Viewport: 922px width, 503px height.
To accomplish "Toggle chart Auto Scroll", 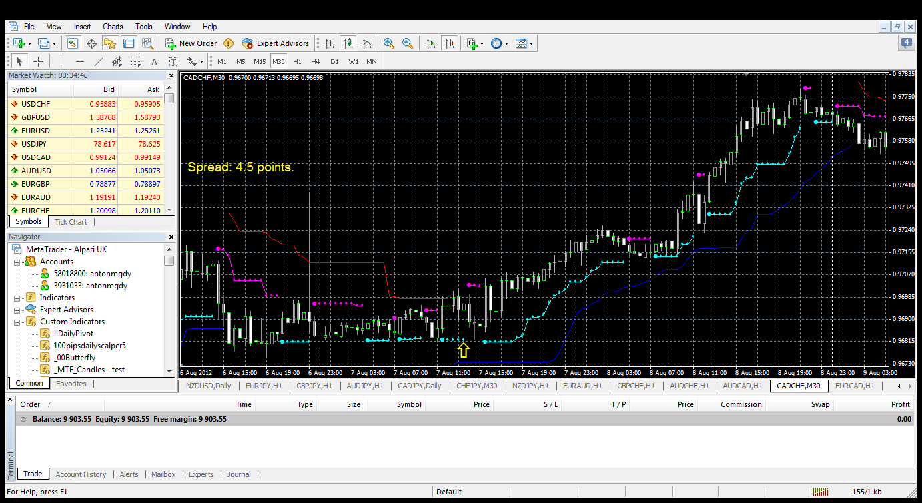I will [x=430, y=43].
